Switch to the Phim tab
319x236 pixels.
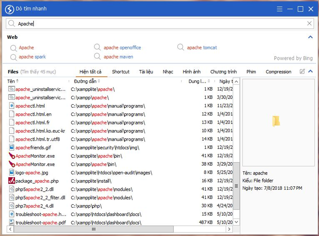tap(251, 72)
